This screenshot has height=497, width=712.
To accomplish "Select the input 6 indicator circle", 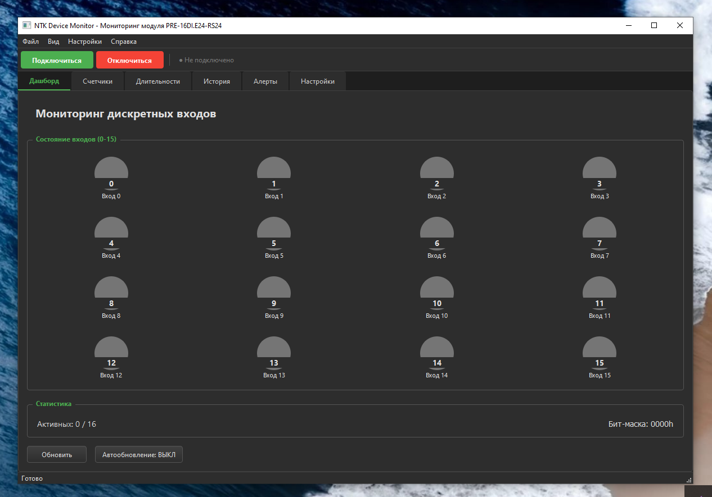I will [437, 233].
